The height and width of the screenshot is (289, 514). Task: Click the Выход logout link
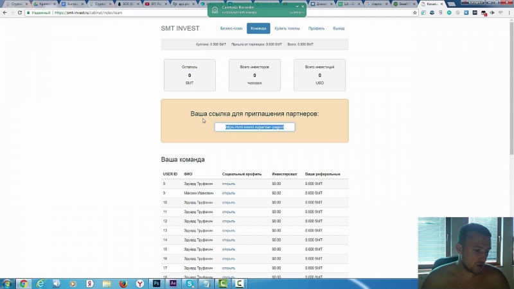339,28
